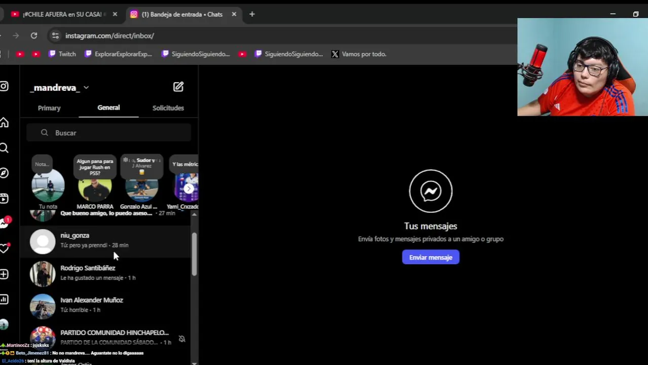
Task: Toggle muted bell on PARTIDO COMUNIDAD chat
Action: 182,339
